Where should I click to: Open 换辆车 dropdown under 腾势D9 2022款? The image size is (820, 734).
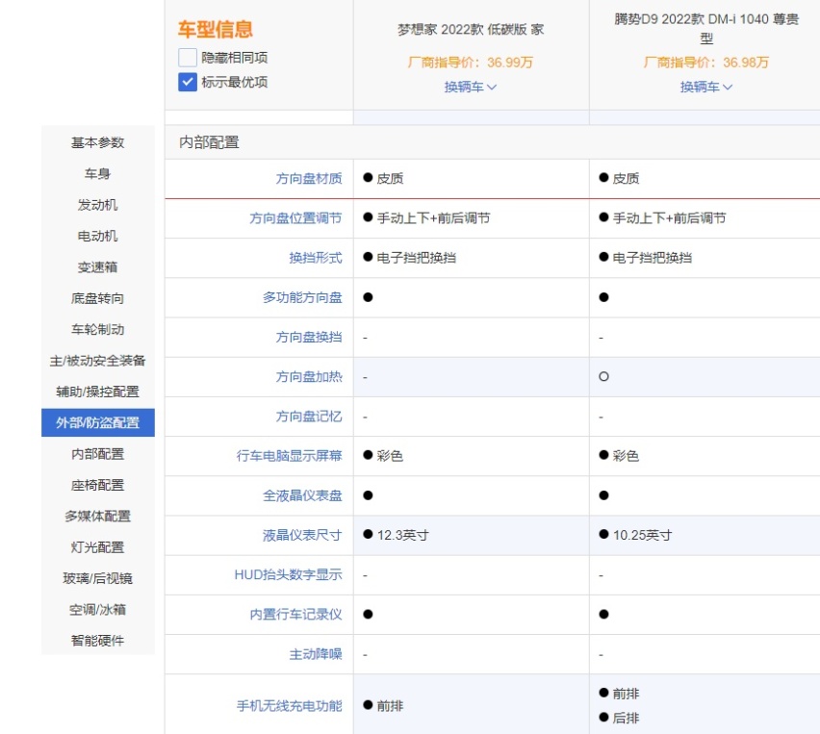coord(706,87)
